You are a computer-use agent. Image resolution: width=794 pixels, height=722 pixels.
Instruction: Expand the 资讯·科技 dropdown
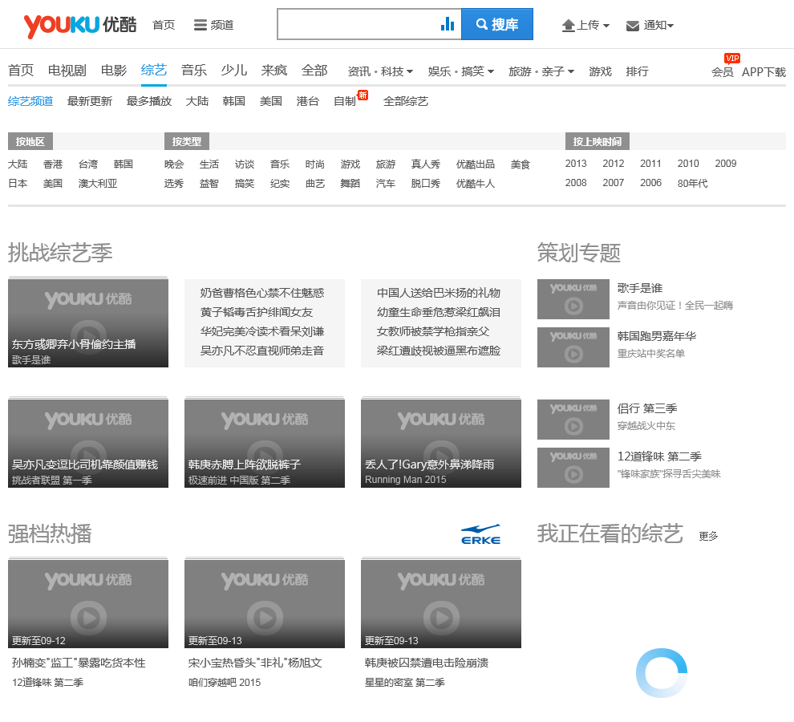(x=380, y=71)
